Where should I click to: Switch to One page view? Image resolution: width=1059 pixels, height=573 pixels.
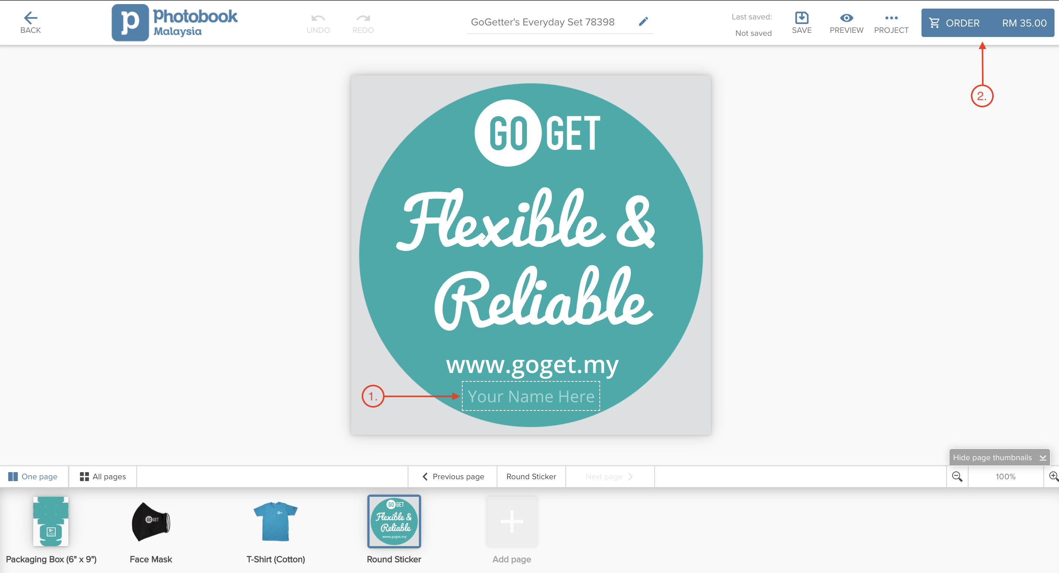click(x=33, y=476)
